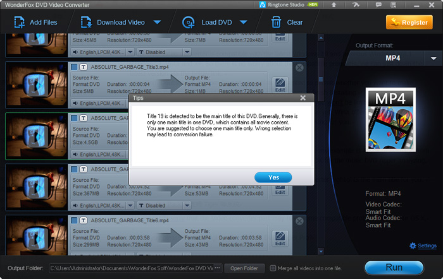The width and height of the screenshot is (443, 279).
Task: Click the Load DVD disc icon
Action: pyautogui.click(x=189, y=22)
